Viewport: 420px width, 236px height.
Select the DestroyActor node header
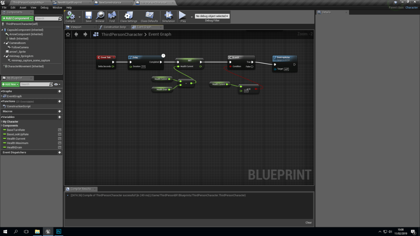[284, 57]
